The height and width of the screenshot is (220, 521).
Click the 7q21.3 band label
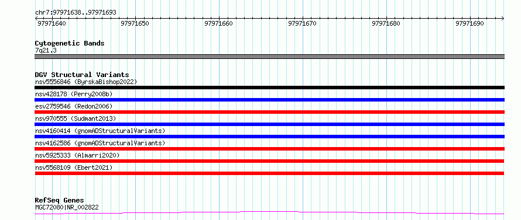coord(46,50)
